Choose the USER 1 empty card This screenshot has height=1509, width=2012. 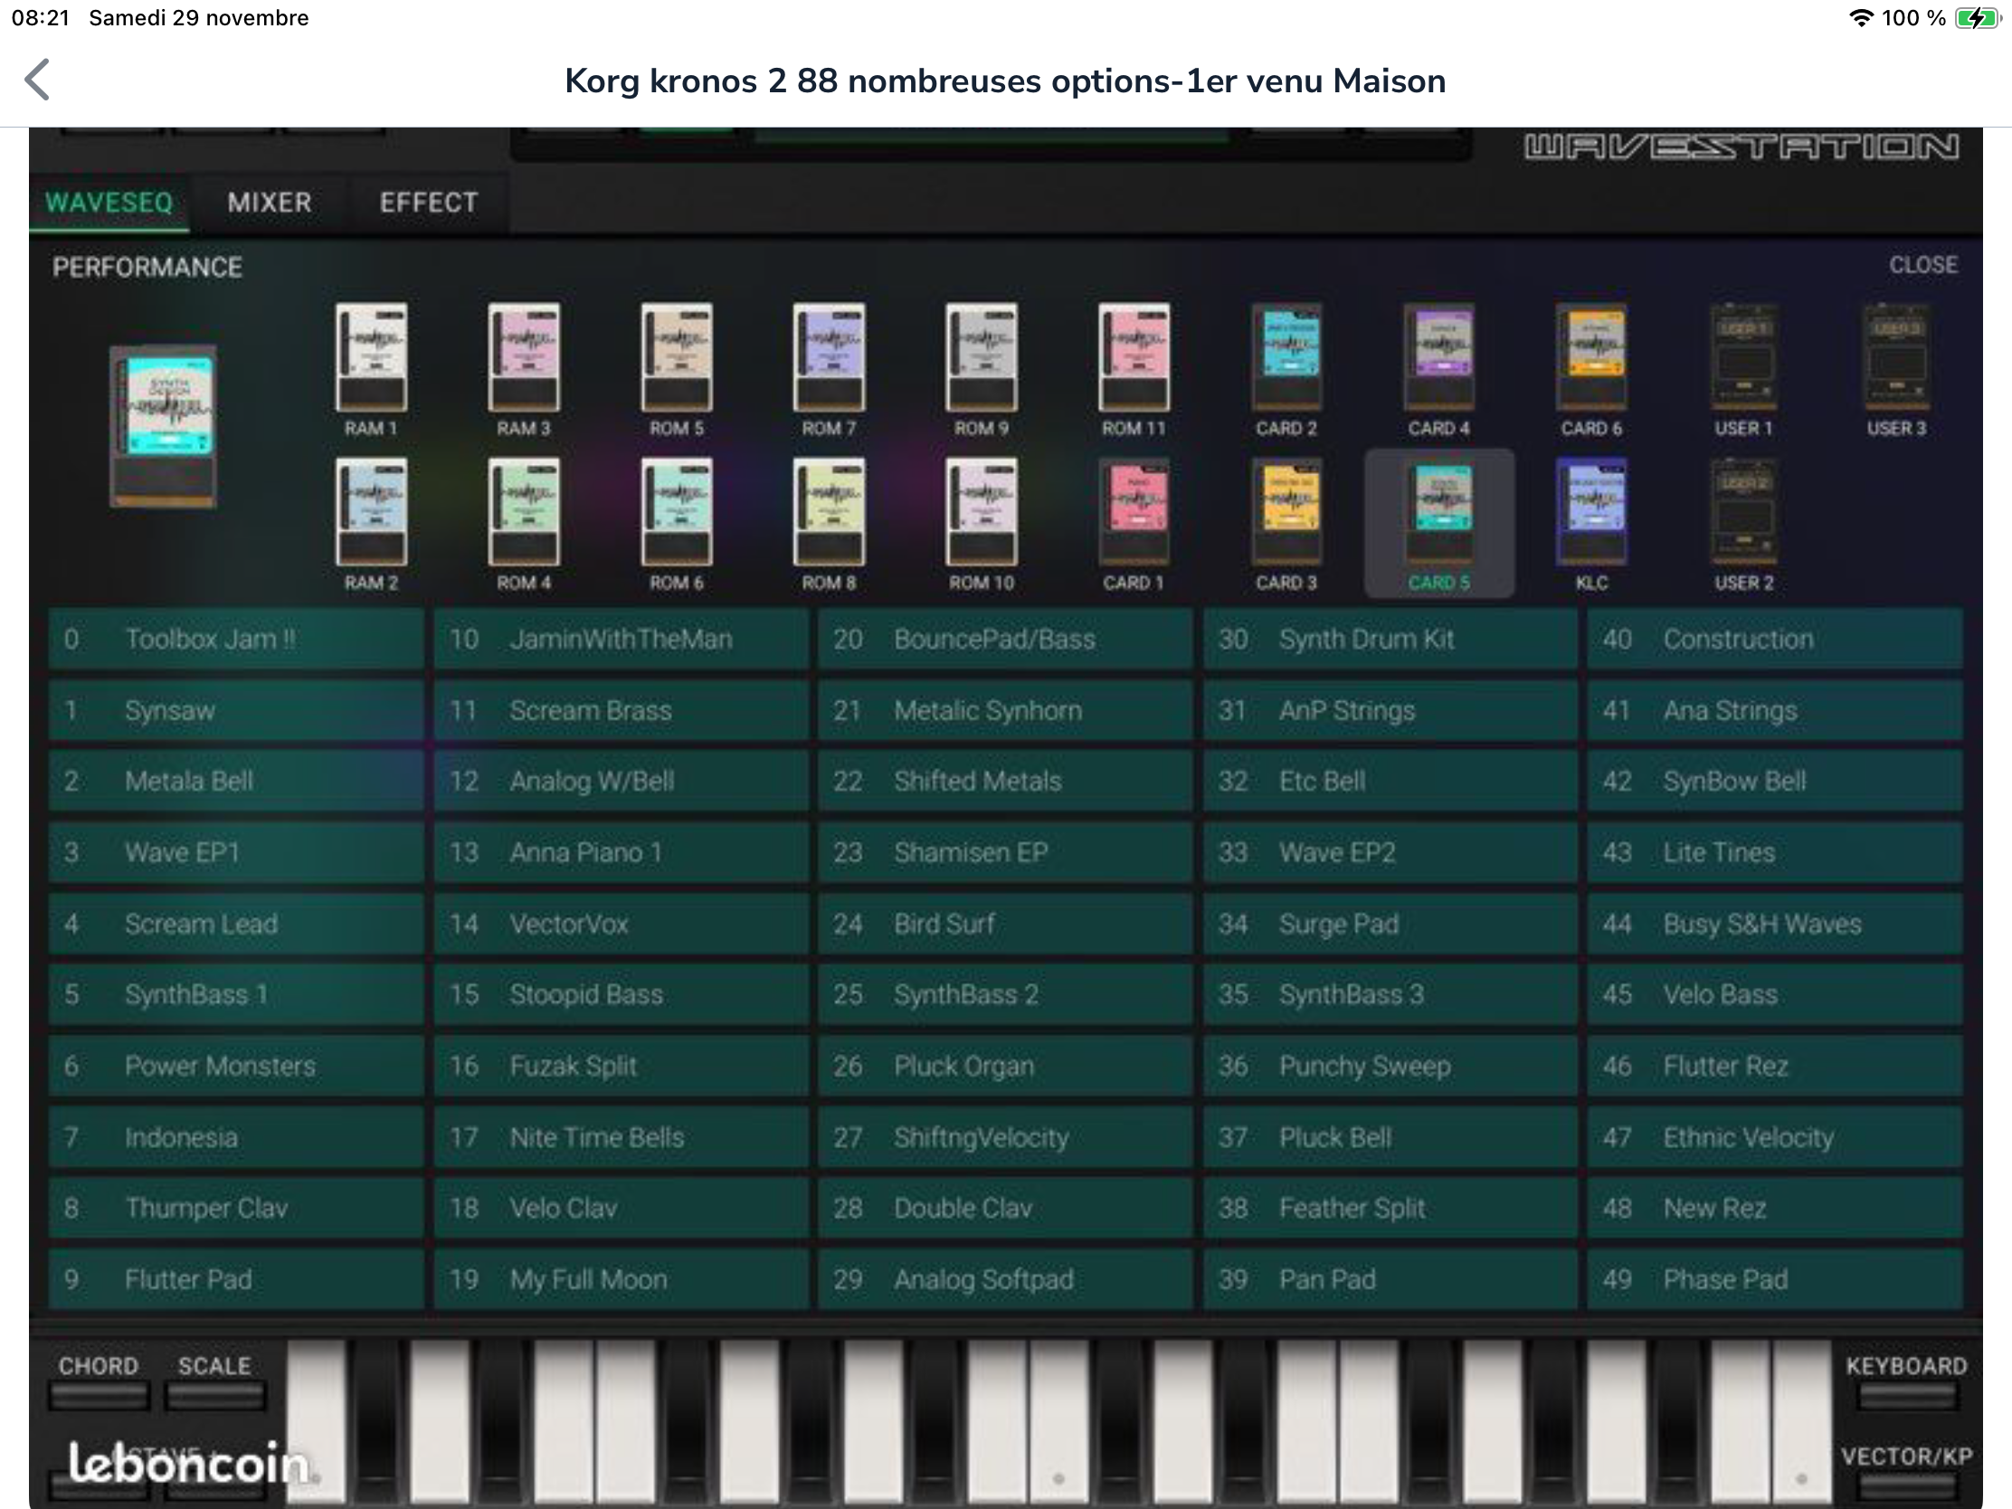(x=1743, y=359)
